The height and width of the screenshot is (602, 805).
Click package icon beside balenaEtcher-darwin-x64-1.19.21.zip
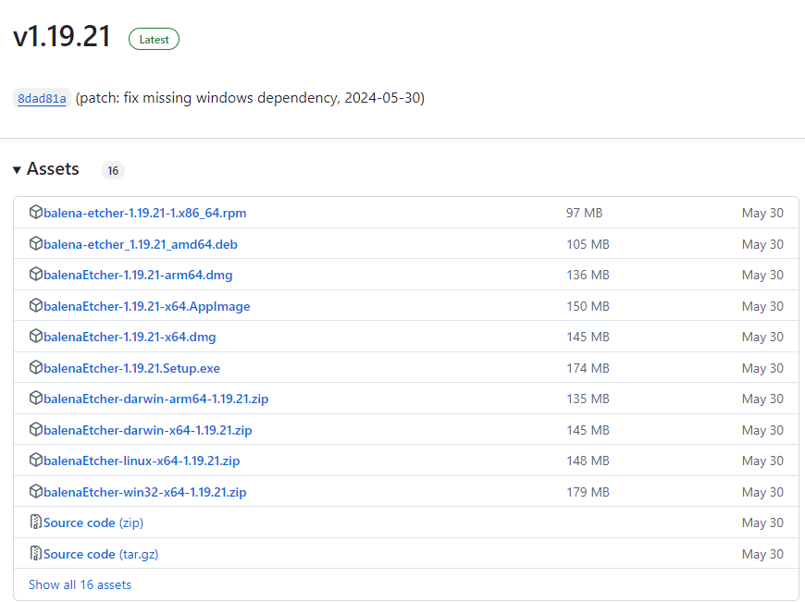click(35, 429)
